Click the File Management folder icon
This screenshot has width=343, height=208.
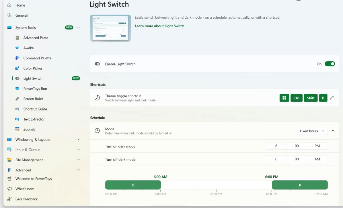(x=9, y=160)
